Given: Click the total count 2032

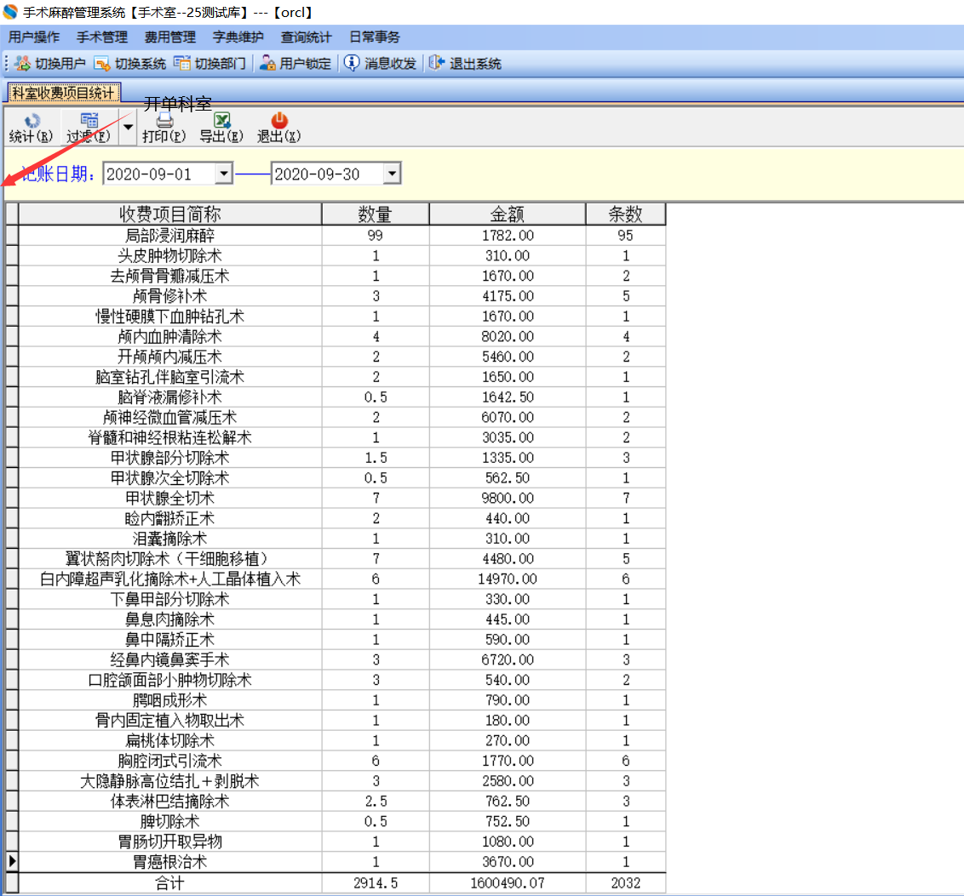Looking at the screenshot, I should (625, 883).
